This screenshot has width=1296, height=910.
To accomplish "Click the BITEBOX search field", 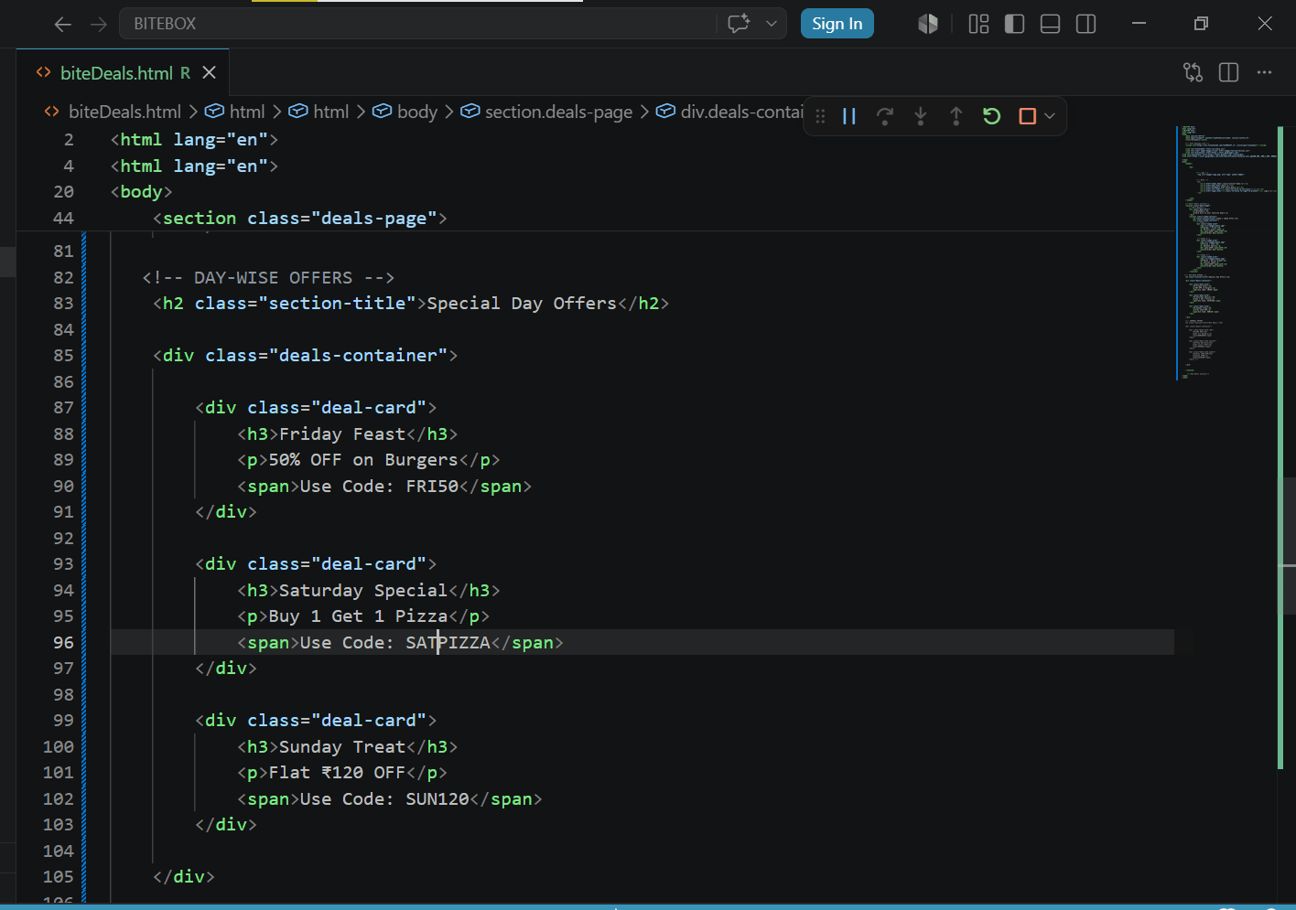I will coord(417,24).
